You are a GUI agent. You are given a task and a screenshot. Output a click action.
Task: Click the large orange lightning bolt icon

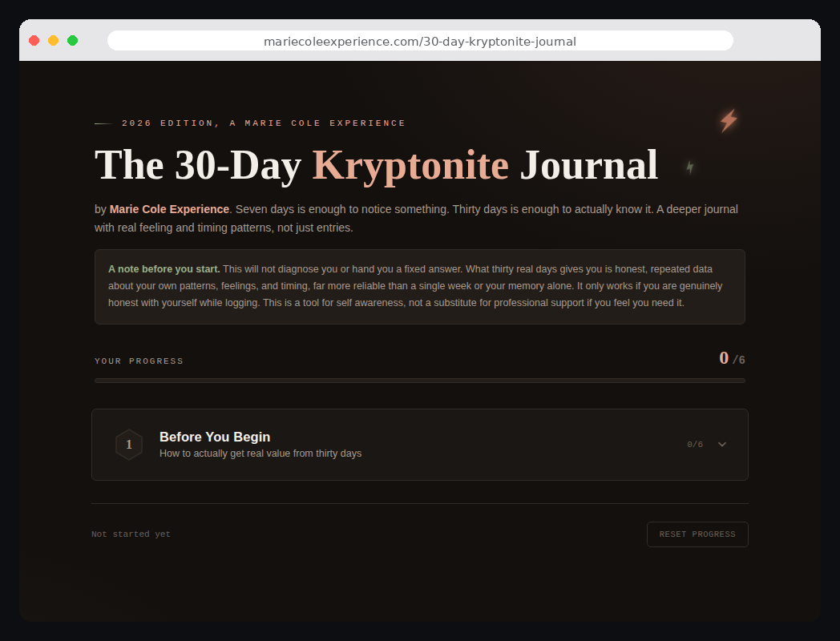(729, 120)
